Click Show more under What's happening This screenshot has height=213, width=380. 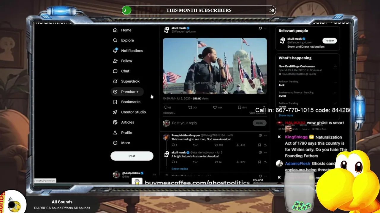click(286, 115)
